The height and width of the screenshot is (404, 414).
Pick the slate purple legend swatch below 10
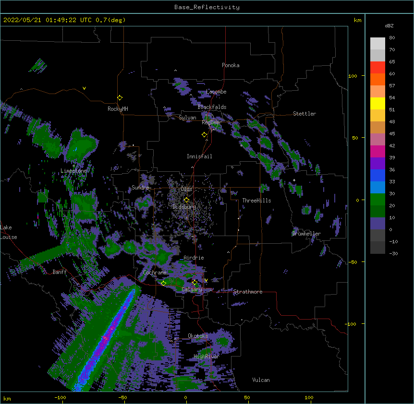pyautogui.click(x=377, y=224)
